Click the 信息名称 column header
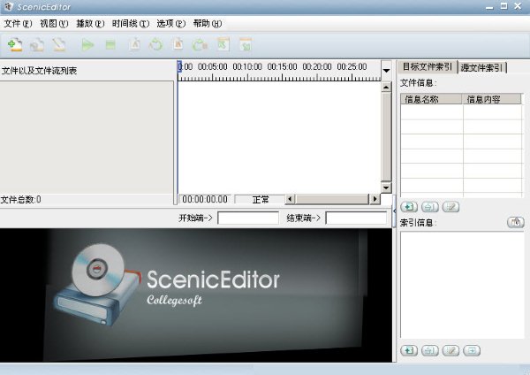This screenshot has height=375, width=530. point(431,99)
